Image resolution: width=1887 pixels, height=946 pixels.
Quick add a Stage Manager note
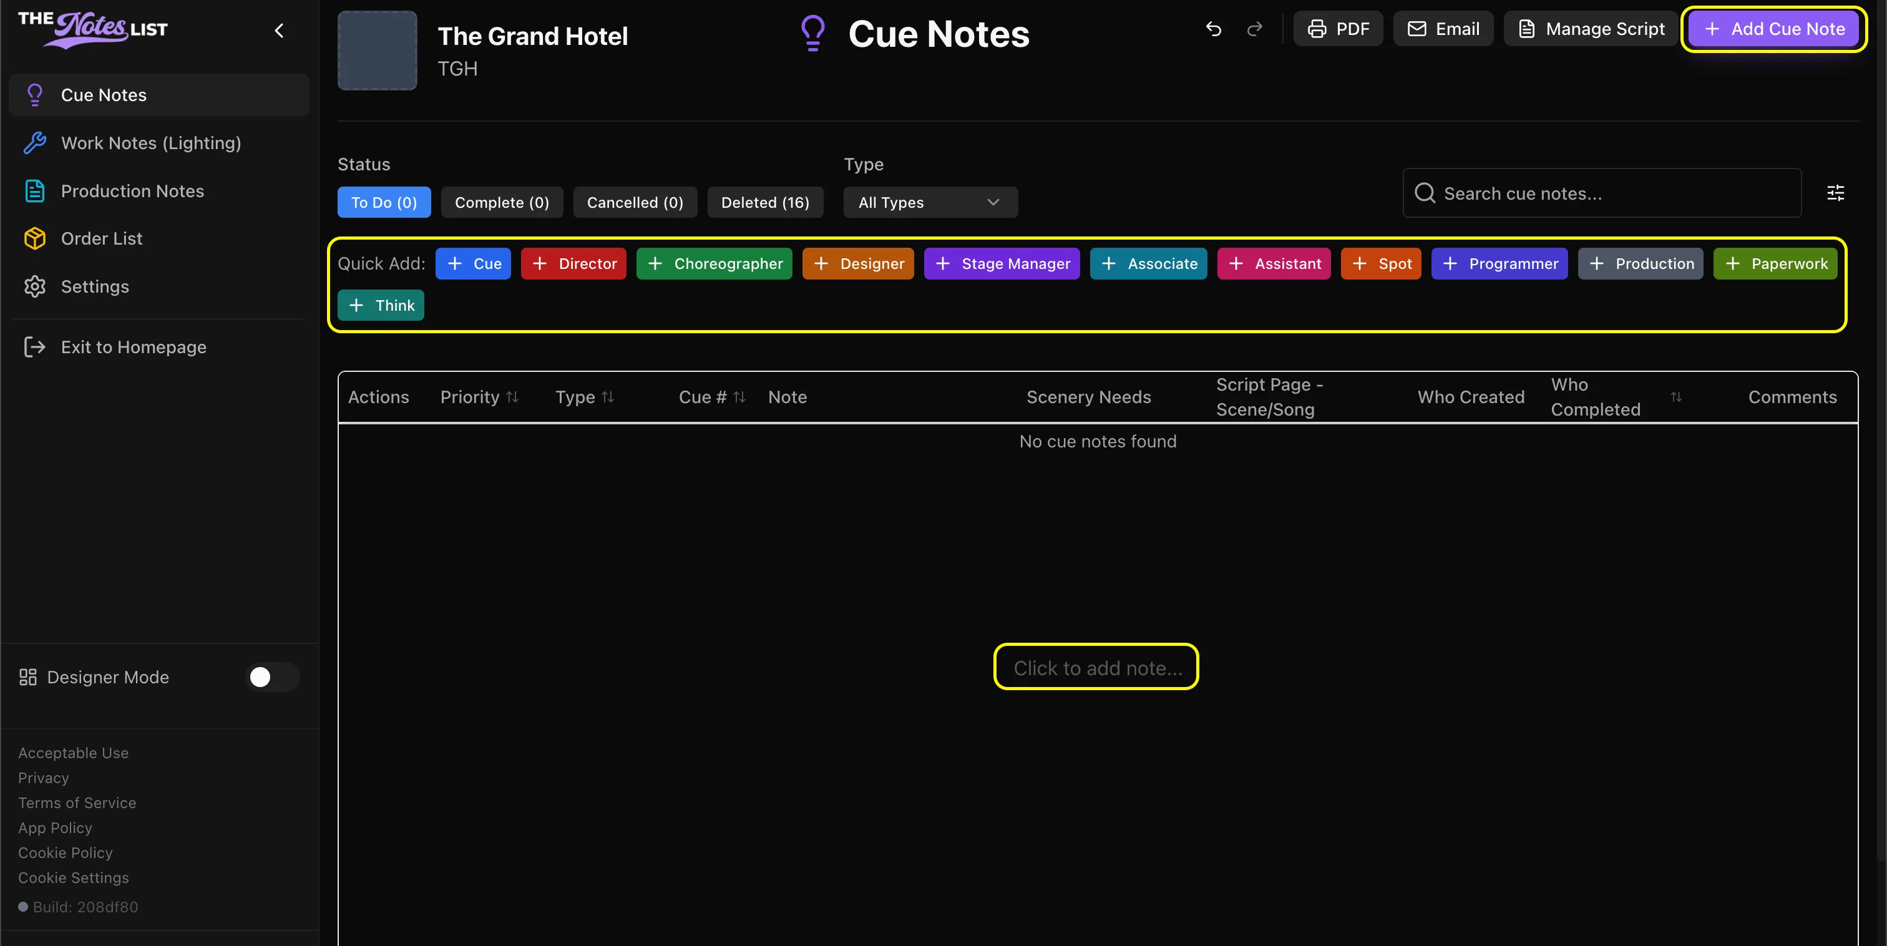1002,263
